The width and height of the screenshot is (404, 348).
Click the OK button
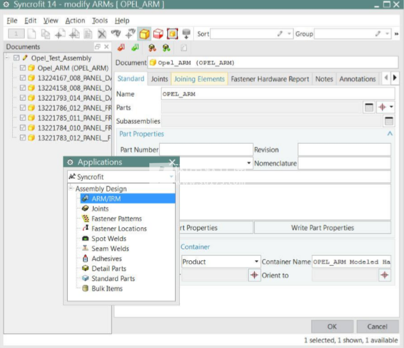[332, 327]
